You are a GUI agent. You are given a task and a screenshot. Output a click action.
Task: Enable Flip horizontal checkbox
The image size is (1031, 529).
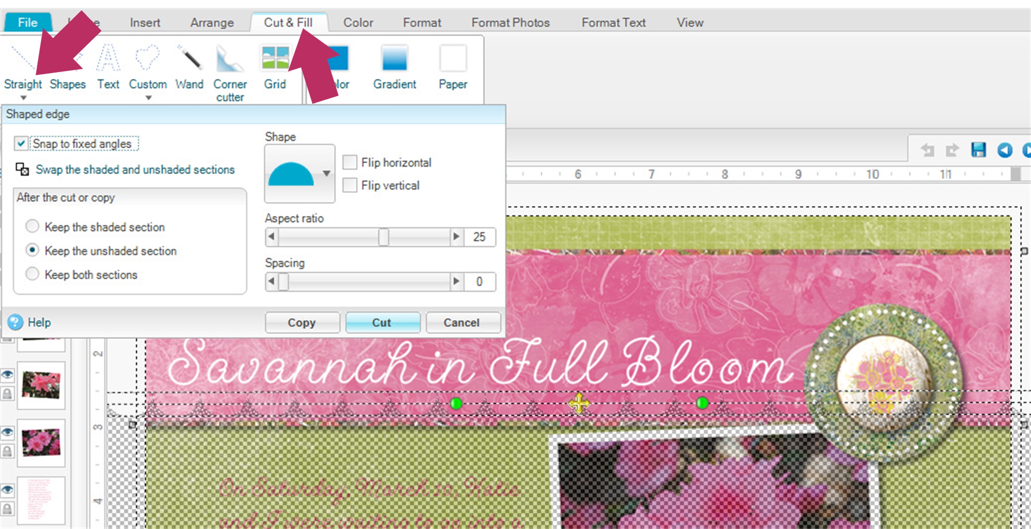click(350, 162)
